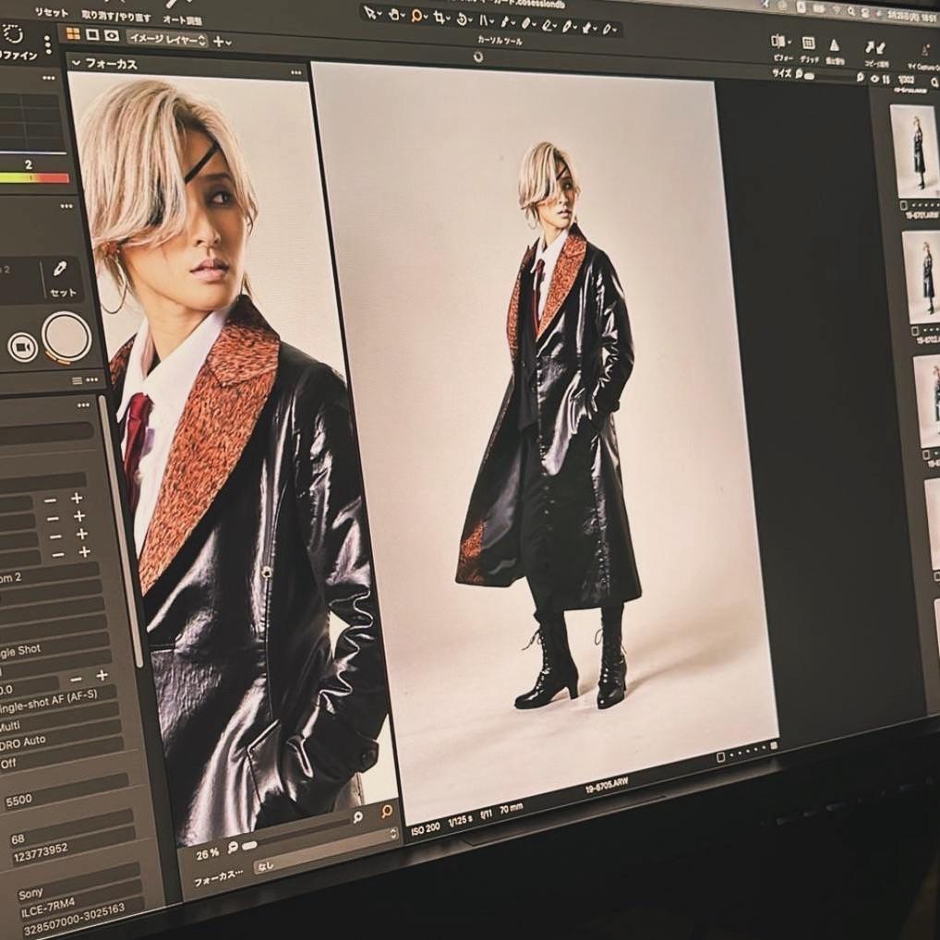Click the camera capture shutter button

pos(66,337)
